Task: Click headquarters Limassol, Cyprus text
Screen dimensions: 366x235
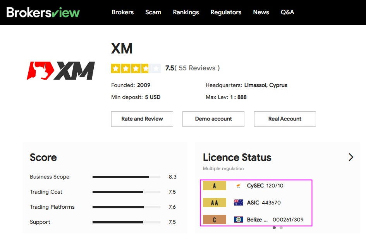Action: (x=266, y=85)
